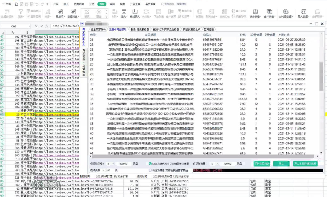Viewport: 327px width, 197px height.
Task: Click the 获取出售中商品 green button
Action: point(262,164)
